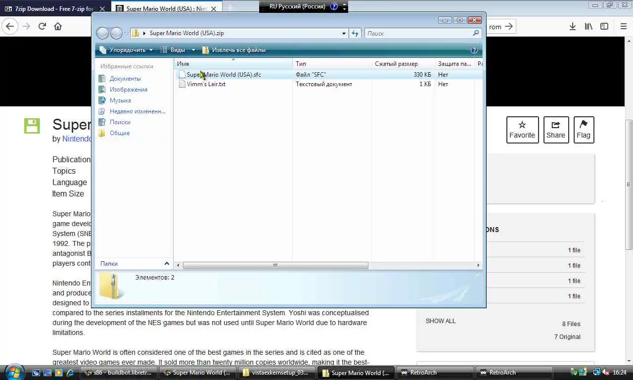This screenshot has height=380, width=633.
Task: Click the horizontal scrollbar thumb in file list
Action: coord(275,265)
